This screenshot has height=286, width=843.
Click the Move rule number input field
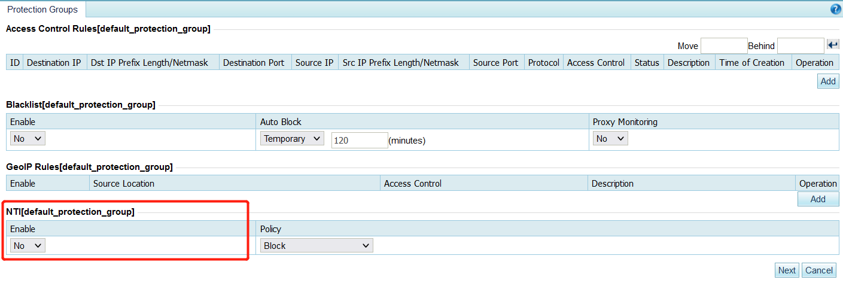723,45
